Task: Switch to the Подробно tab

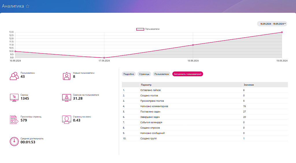Action: point(129,74)
